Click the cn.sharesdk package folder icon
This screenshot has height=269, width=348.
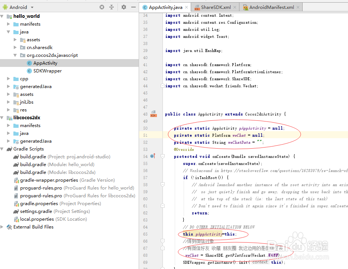23,48
